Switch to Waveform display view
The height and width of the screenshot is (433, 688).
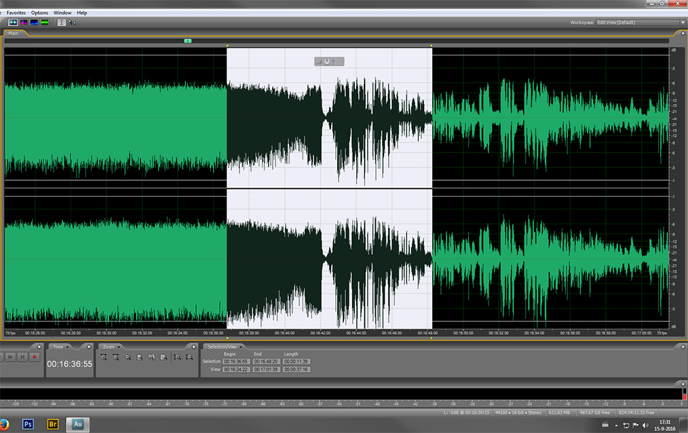[12, 22]
